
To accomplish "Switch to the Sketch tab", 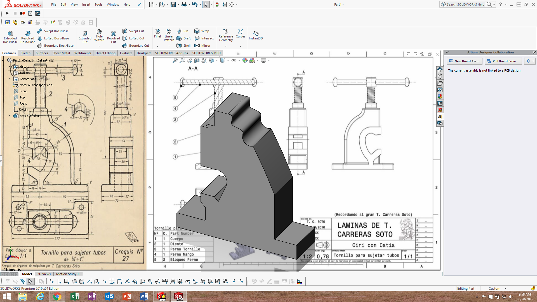I will (25, 53).
